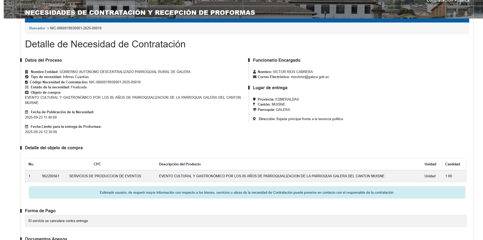The height and width of the screenshot is (240, 483).
Task: Click the icon beside Objeto de compra
Action: tap(27, 93)
